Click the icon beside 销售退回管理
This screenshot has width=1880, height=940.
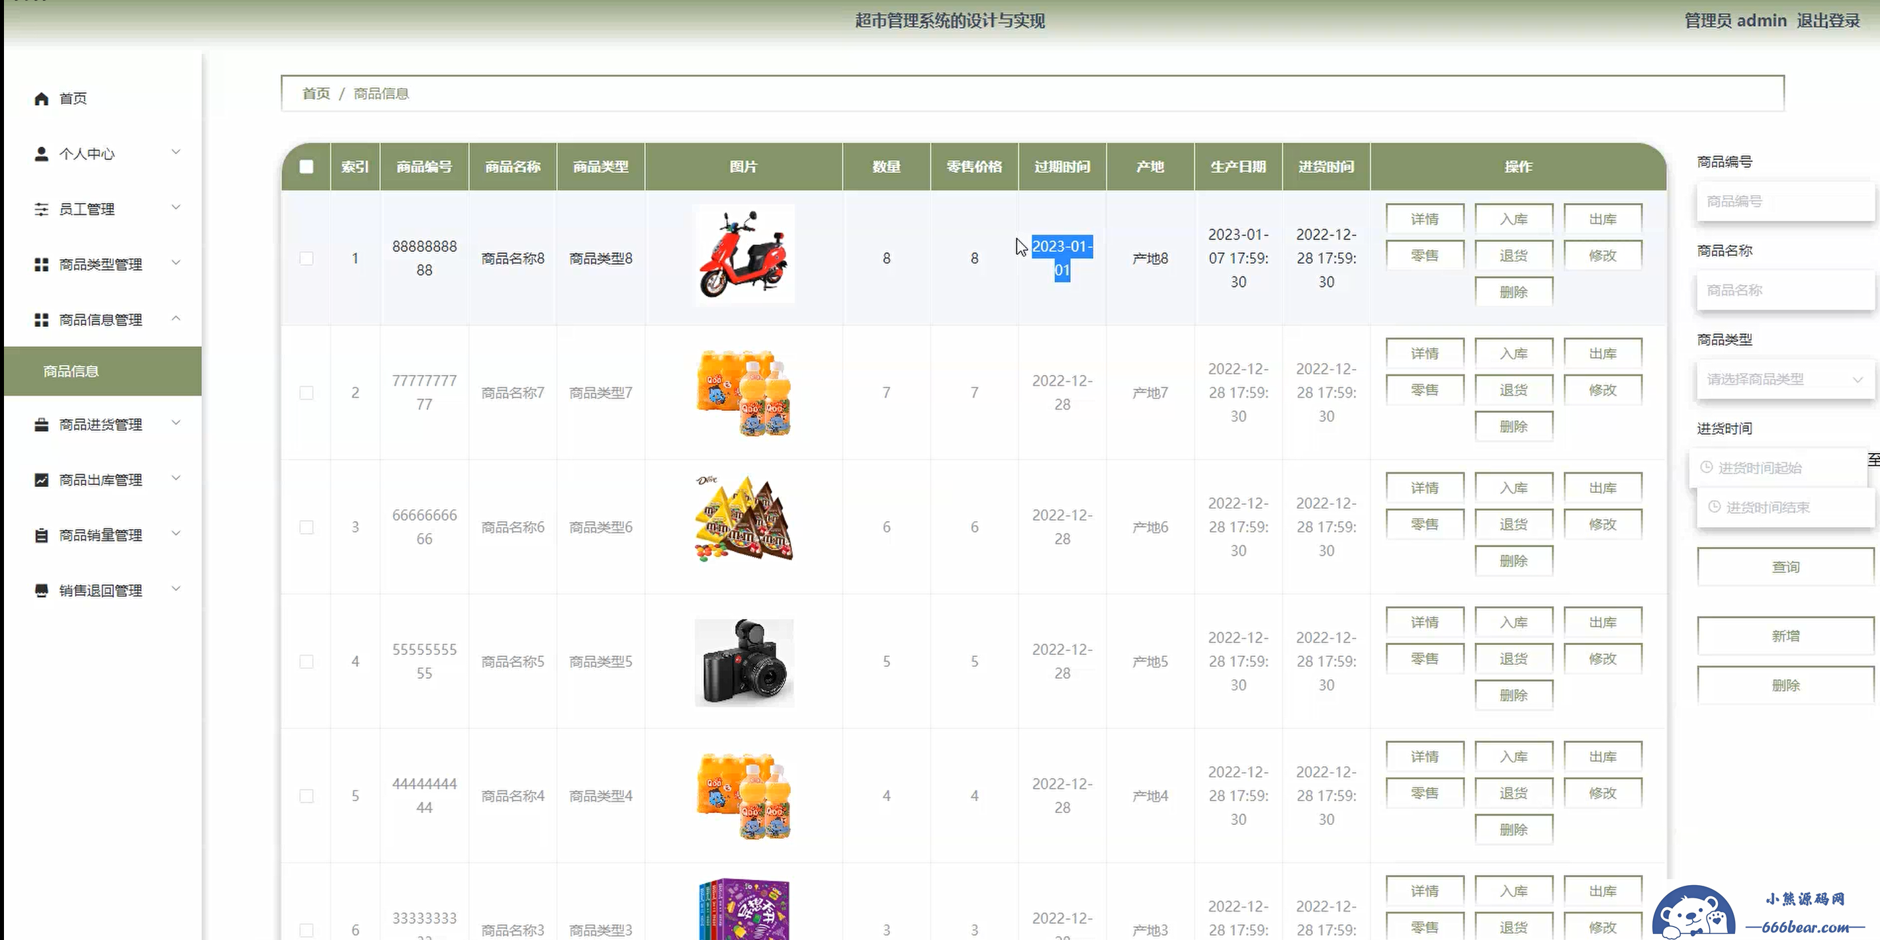42,591
